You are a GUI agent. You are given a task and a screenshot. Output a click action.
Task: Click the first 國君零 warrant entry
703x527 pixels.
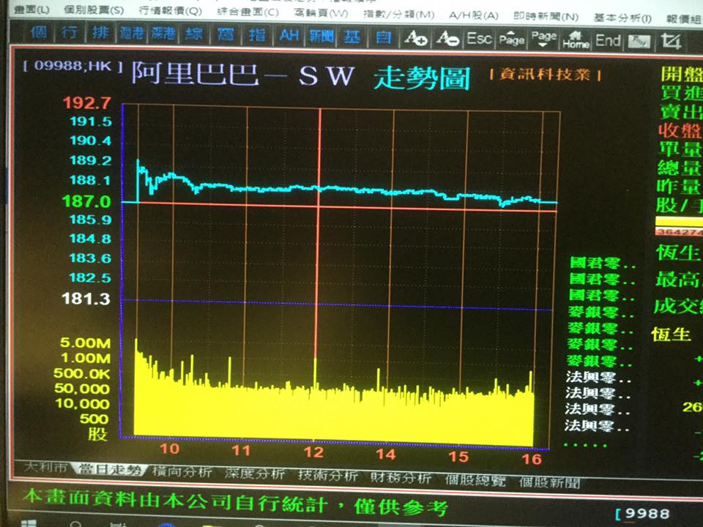click(602, 263)
